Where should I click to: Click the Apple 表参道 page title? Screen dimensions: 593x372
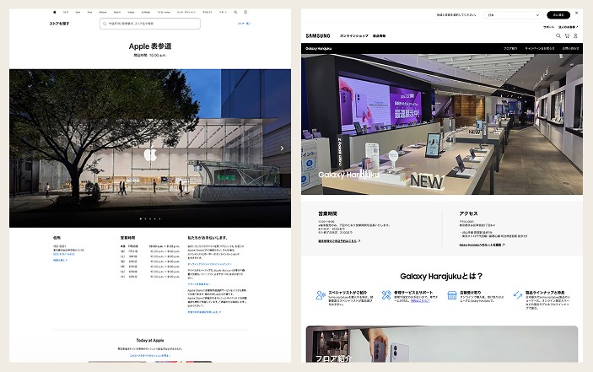click(150, 46)
